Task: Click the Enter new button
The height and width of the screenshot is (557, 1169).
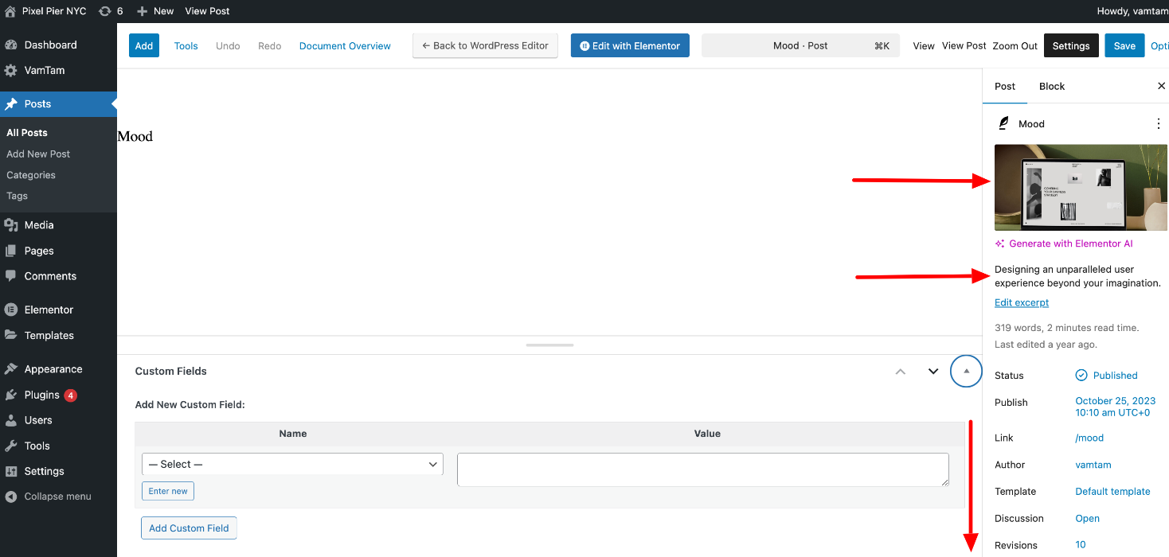Action: tap(168, 491)
